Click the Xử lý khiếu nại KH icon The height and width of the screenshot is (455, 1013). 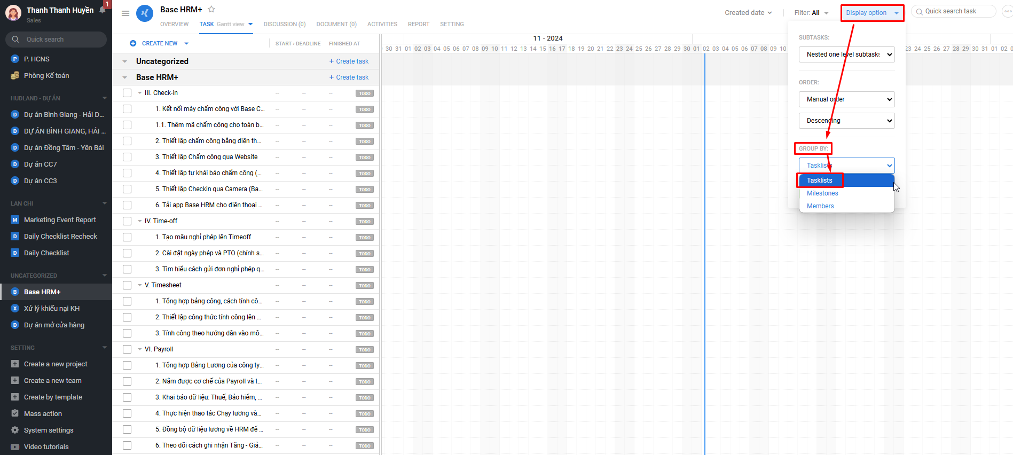tap(15, 308)
